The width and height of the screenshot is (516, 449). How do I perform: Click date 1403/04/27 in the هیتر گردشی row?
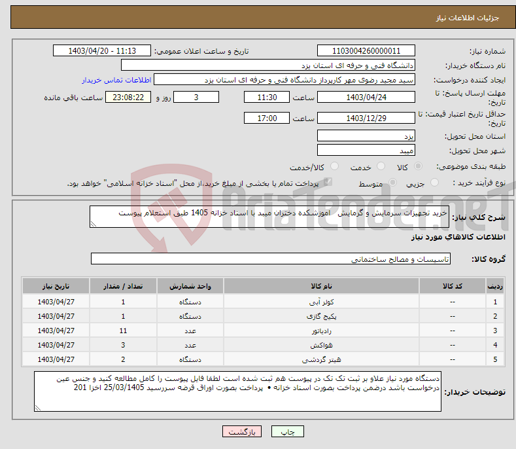pos(56,359)
